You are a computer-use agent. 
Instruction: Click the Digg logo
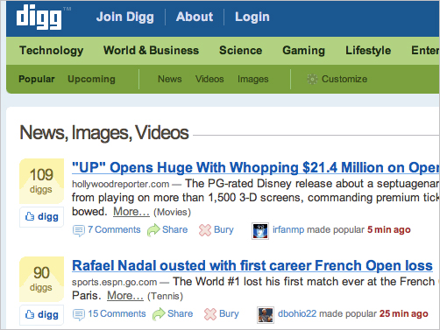(x=39, y=17)
